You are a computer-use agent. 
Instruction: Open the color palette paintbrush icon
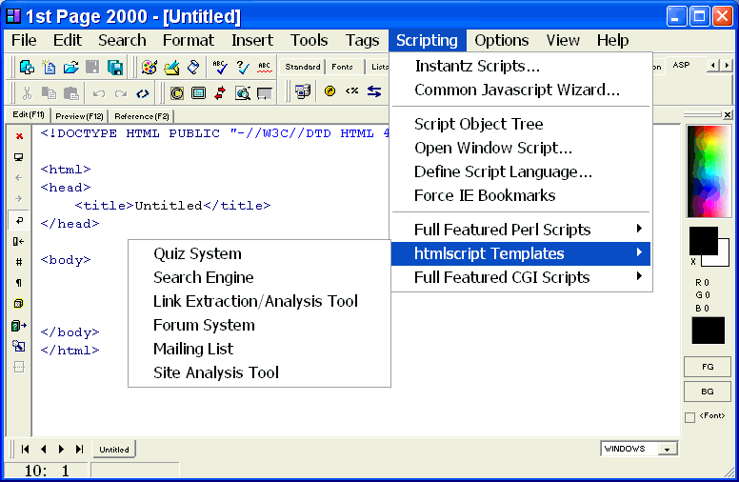coord(150,68)
